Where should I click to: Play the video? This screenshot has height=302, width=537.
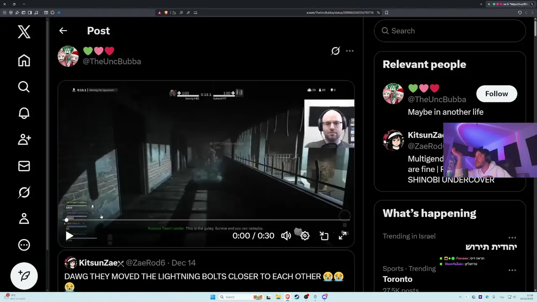click(70, 236)
